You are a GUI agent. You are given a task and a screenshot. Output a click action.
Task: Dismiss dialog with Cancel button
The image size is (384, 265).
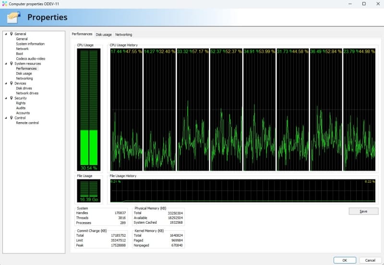(x=370, y=260)
